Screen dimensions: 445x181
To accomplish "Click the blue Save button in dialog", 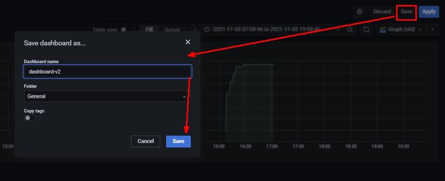I will point(178,142).
